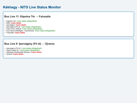Viewport: 137px width, 103px height.
Task: Click the Újváros 5 perc késés row
Action: pos(15,54)
